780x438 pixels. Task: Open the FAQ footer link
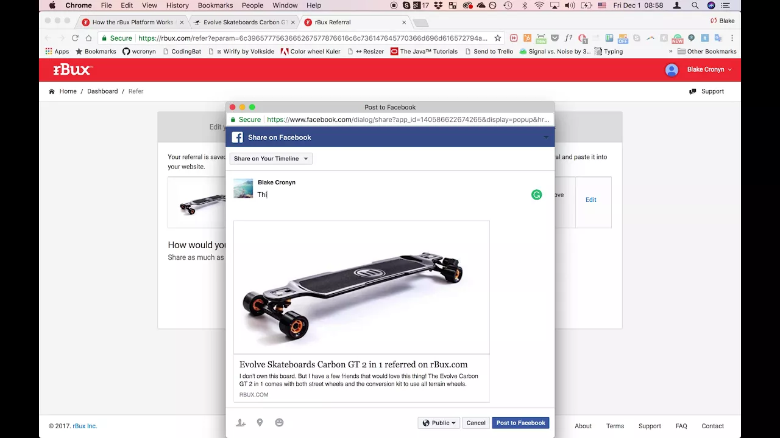point(681,426)
